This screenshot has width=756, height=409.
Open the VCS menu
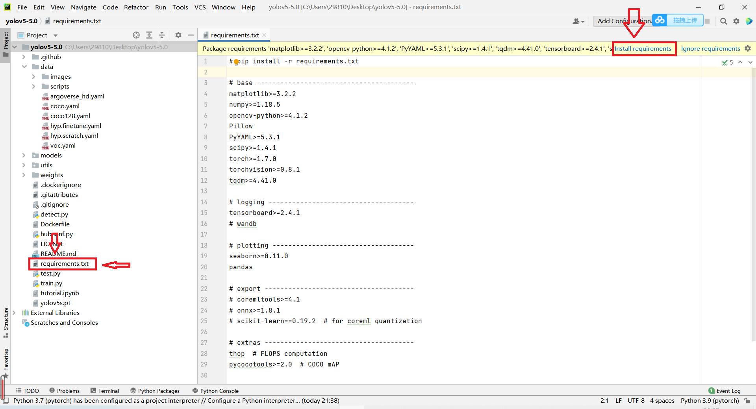click(x=200, y=7)
